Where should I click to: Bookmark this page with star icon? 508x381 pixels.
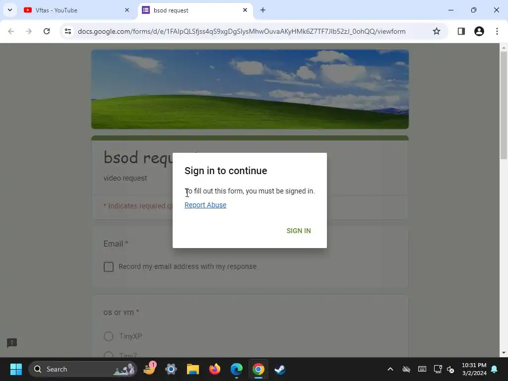(x=437, y=31)
